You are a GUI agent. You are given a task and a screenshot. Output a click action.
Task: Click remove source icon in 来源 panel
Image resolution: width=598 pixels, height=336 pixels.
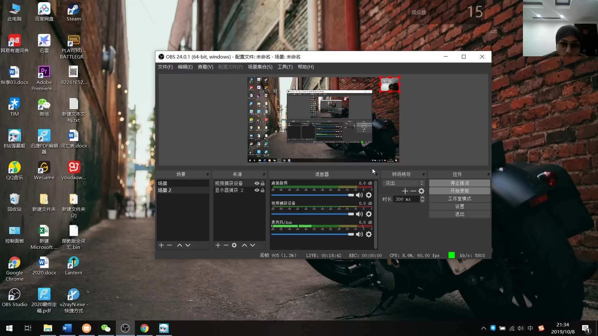(226, 245)
